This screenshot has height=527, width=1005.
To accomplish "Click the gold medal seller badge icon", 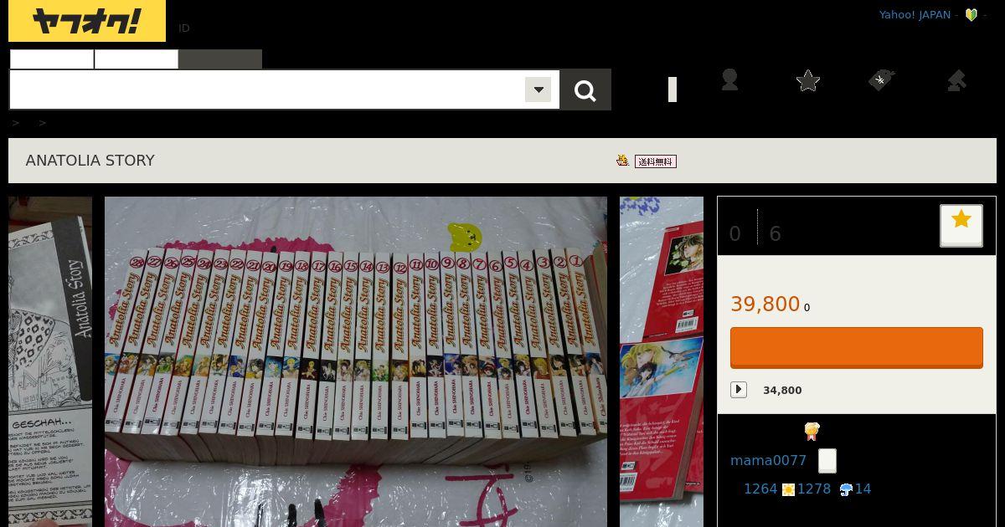I will [x=812, y=432].
